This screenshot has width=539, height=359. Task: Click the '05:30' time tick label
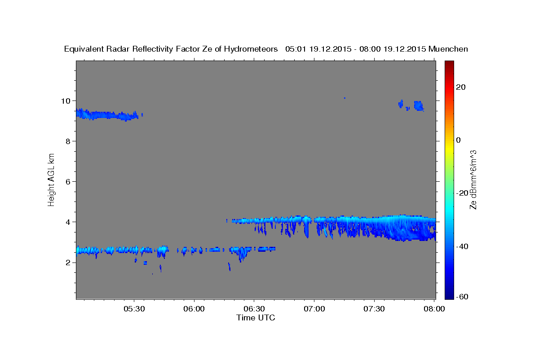point(135,309)
